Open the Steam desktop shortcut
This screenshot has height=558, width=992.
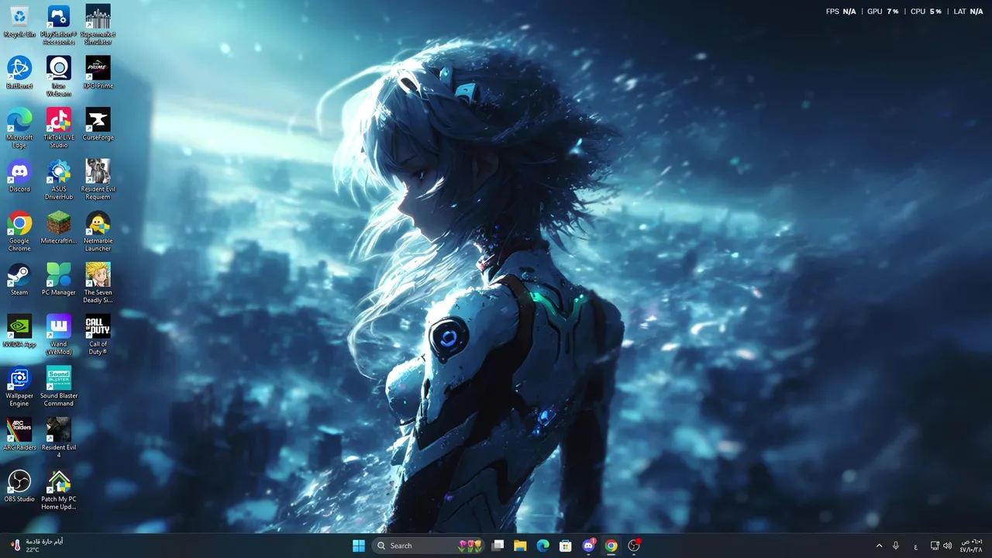[19, 279]
